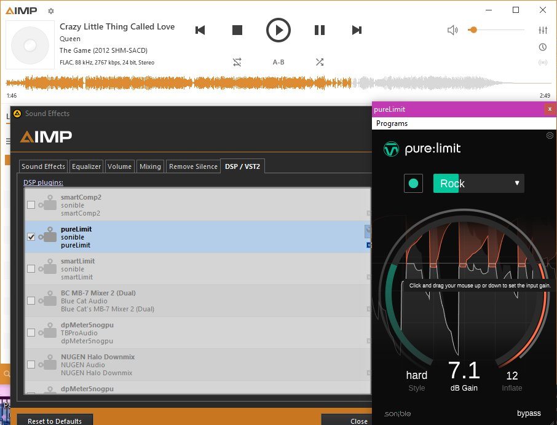Click the sonible brand logo at bottom
This screenshot has width=557, height=425.
point(398,414)
